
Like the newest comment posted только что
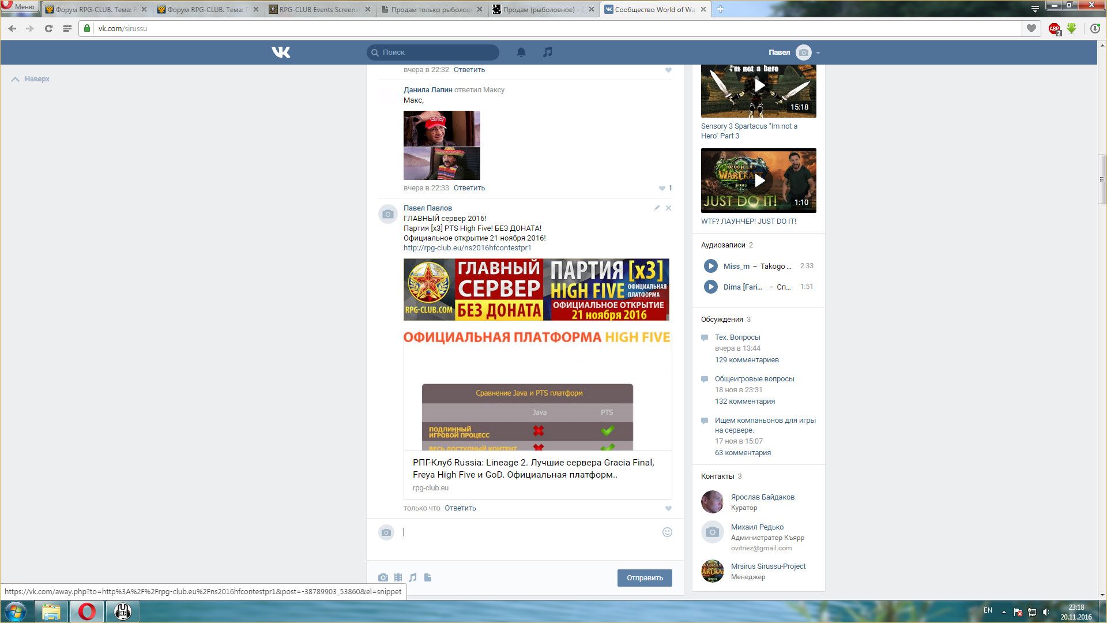(668, 508)
